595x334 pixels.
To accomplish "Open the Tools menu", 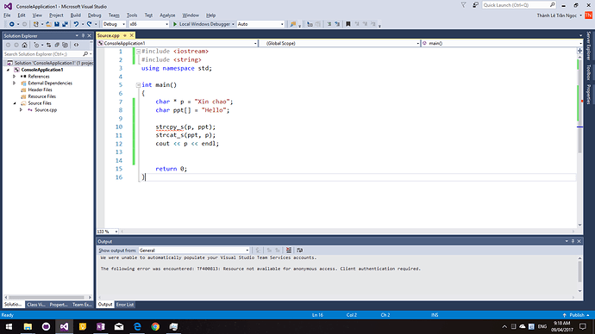I will pos(132,15).
